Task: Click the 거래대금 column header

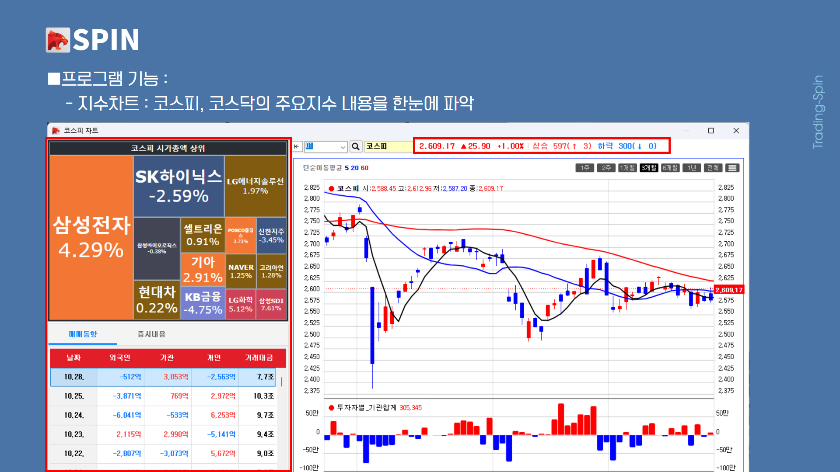Action: tap(259, 358)
